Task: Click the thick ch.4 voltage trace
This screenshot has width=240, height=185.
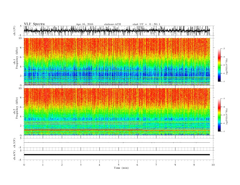Action: click(117, 155)
